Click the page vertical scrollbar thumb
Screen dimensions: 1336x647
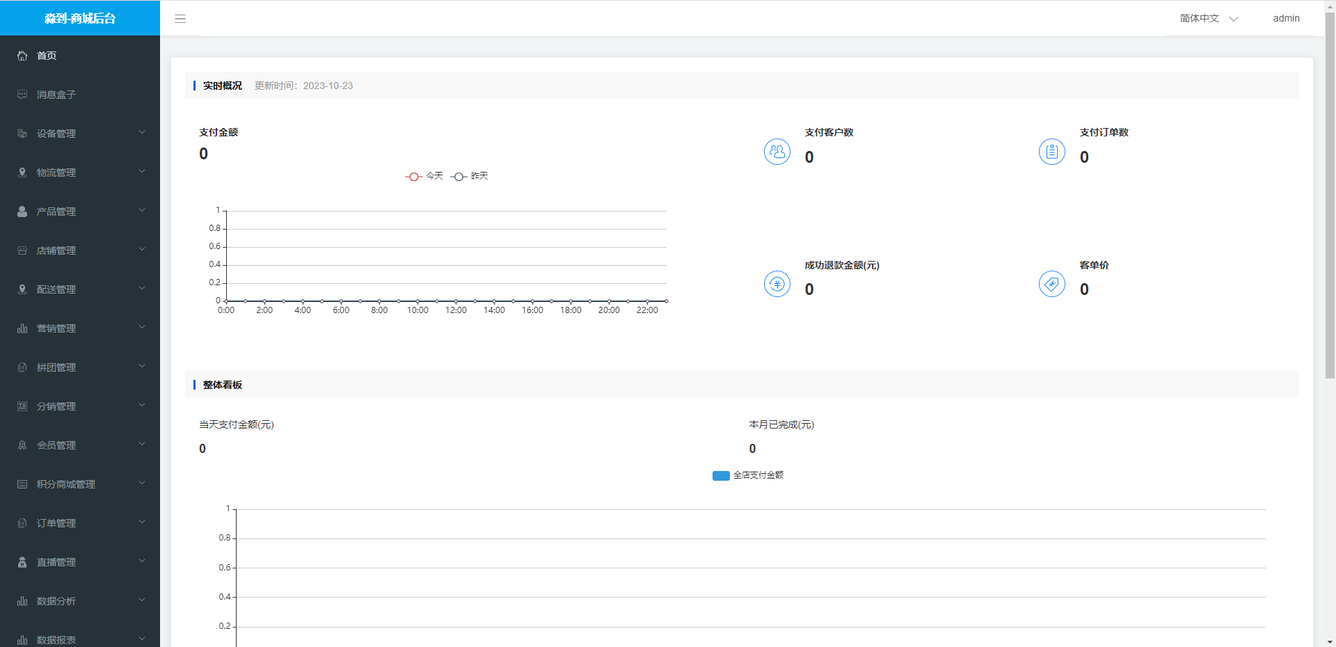(1330, 195)
